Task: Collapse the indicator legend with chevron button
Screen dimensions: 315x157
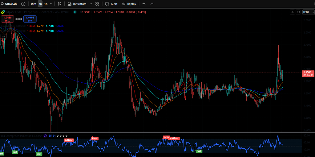Action: 3,36
